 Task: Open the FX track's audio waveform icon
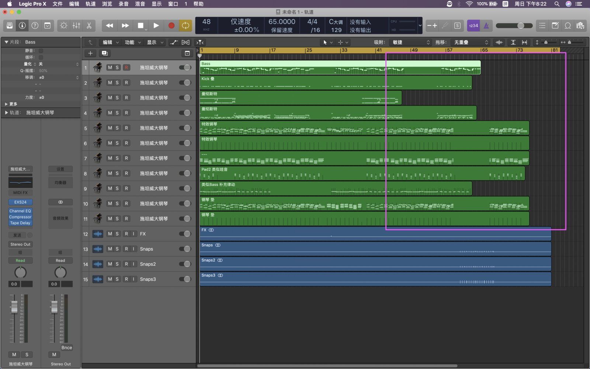[98, 234]
